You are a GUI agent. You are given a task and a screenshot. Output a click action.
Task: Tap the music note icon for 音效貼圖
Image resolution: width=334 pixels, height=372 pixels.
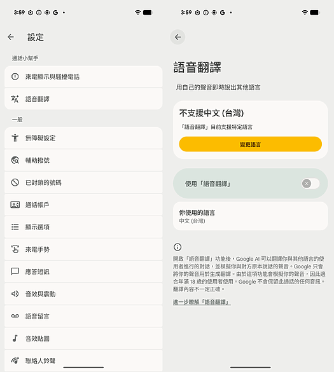point(15,338)
